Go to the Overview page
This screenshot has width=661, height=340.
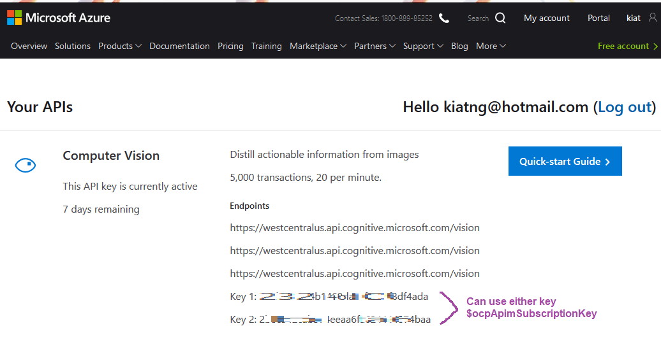[x=29, y=46]
